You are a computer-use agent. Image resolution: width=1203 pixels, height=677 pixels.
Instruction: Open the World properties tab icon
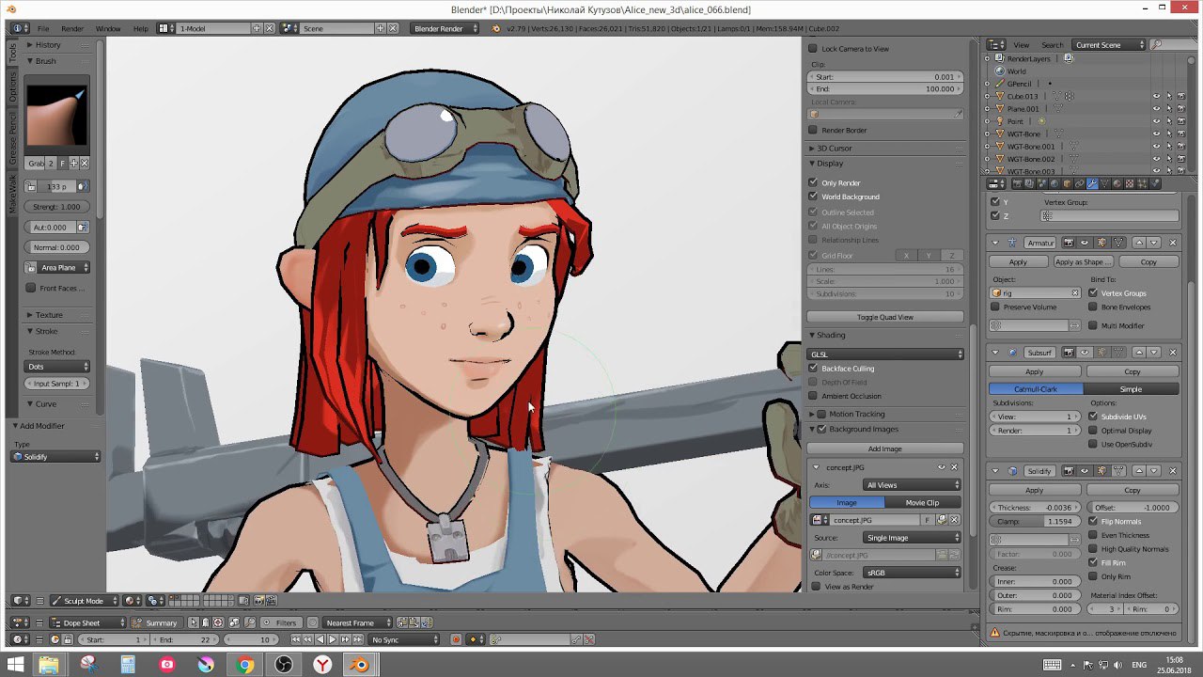(x=1055, y=183)
